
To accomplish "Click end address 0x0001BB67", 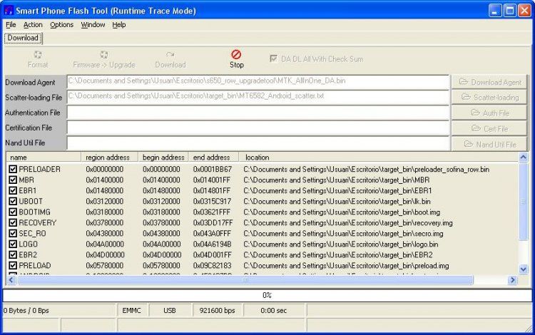I will tap(213, 170).
